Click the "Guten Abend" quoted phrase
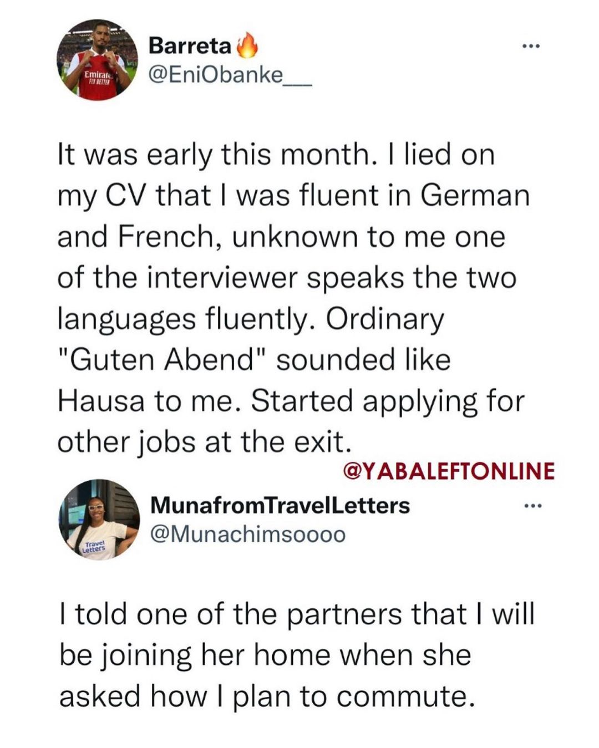The image size is (599, 748). pyautogui.click(x=162, y=360)
